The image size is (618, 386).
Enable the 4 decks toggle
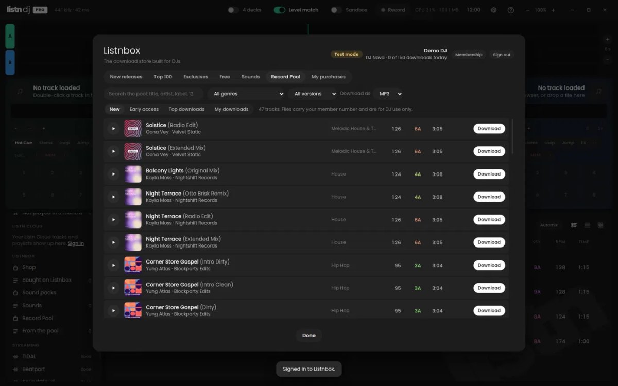pos(233,10)
